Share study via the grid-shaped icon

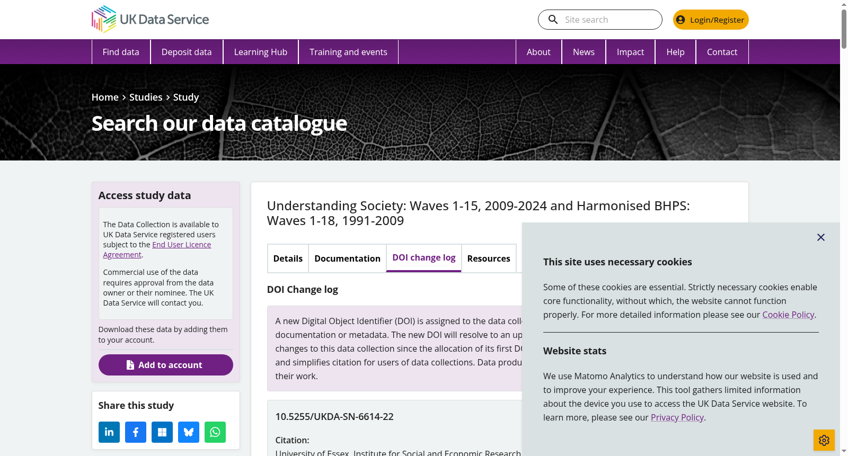[x=162, y=432]
